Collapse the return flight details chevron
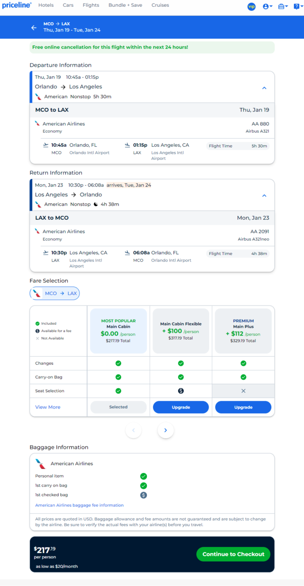The image size is (304, 586). pos(264,196)
